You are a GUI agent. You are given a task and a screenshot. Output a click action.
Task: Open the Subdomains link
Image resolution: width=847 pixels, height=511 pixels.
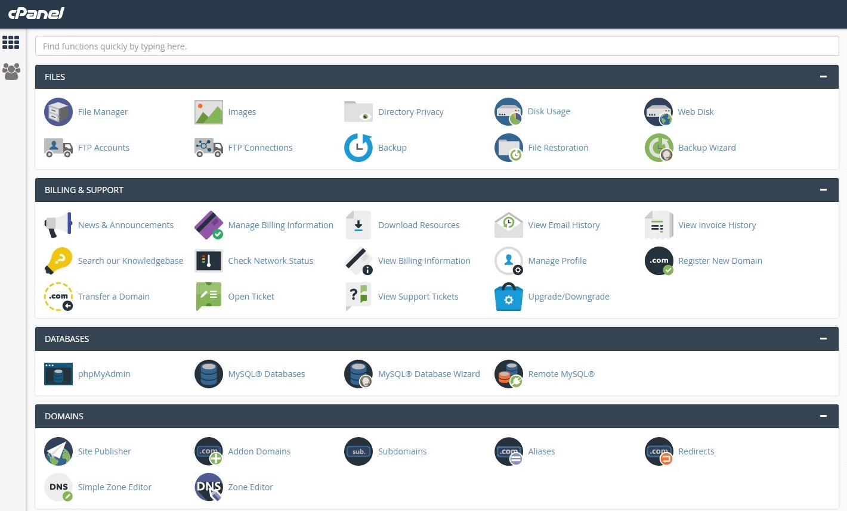tap(402, 451)
